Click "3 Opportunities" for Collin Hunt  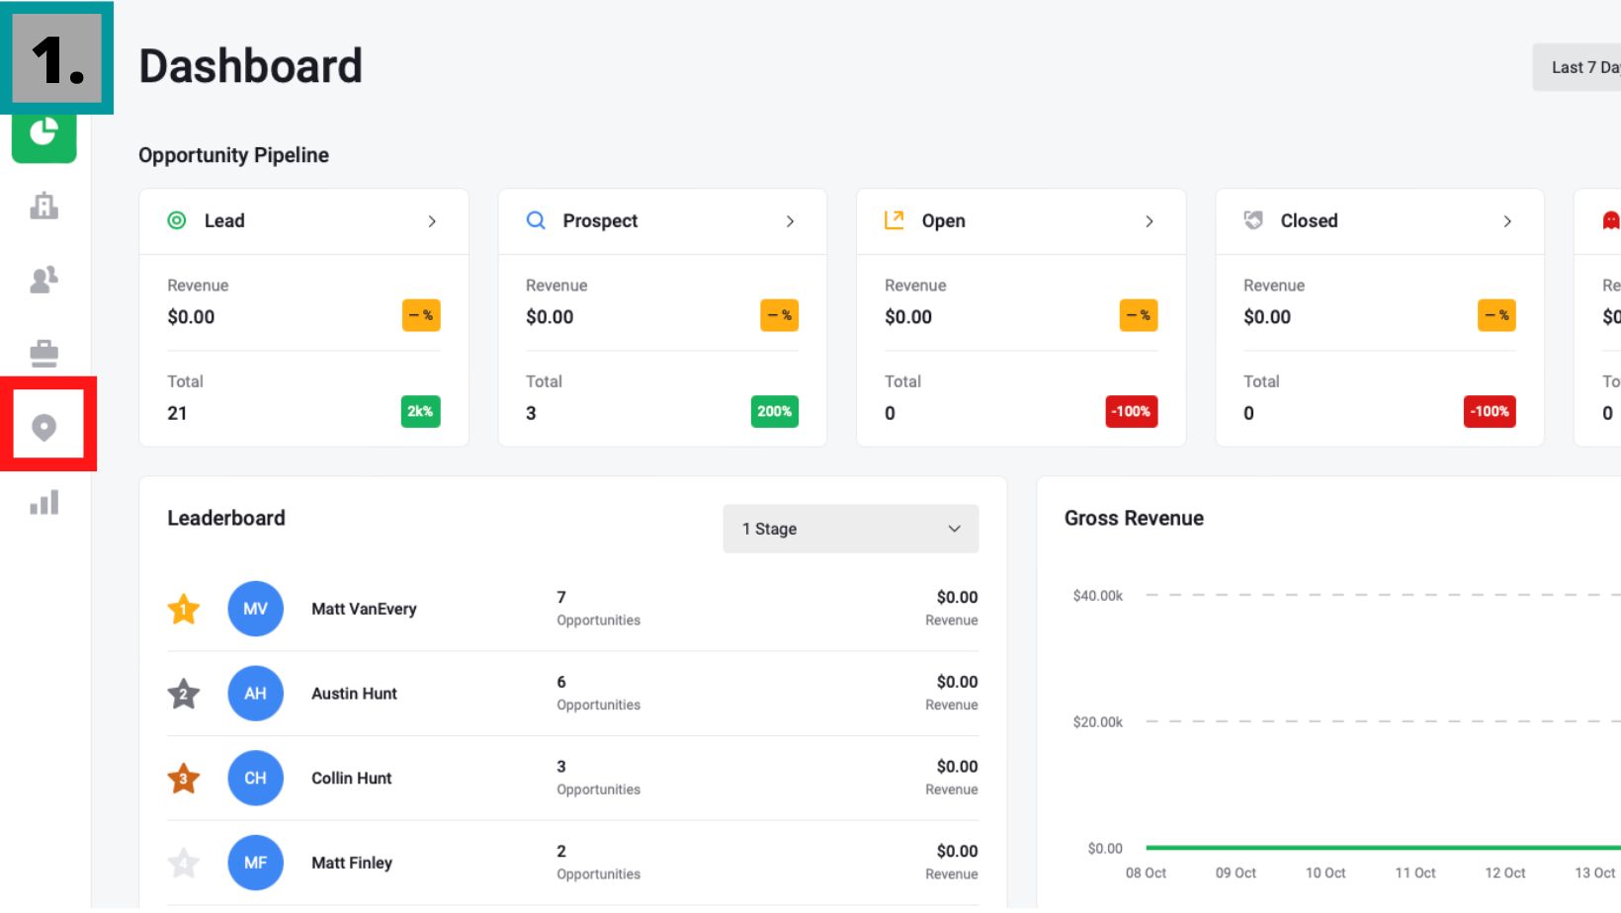[x=599, y=779]
